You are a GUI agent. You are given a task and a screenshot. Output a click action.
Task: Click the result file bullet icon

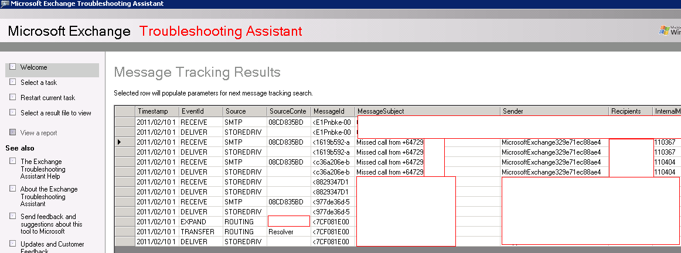click(x=12, y=112)
